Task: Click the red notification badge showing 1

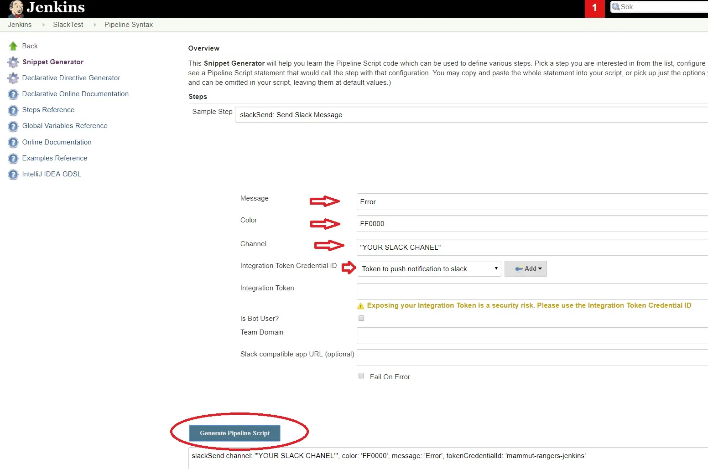Action: click(x=594, y=8)
